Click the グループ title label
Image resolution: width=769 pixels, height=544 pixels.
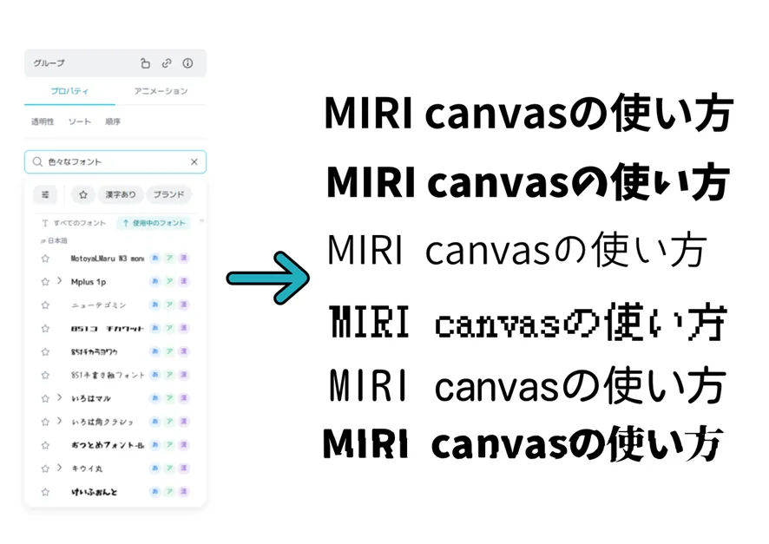(x=49, y=63)
